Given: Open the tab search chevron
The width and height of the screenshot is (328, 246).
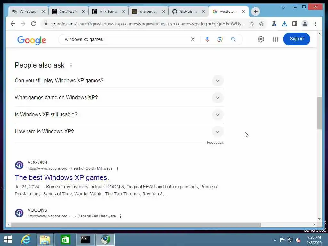Looking at the screenshot, I should (x=283, y=8).
